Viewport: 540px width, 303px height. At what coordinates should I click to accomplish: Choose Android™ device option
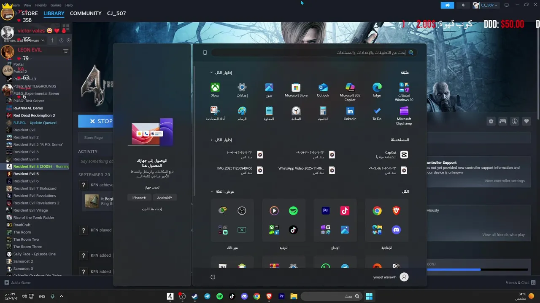tap(165, 198)
